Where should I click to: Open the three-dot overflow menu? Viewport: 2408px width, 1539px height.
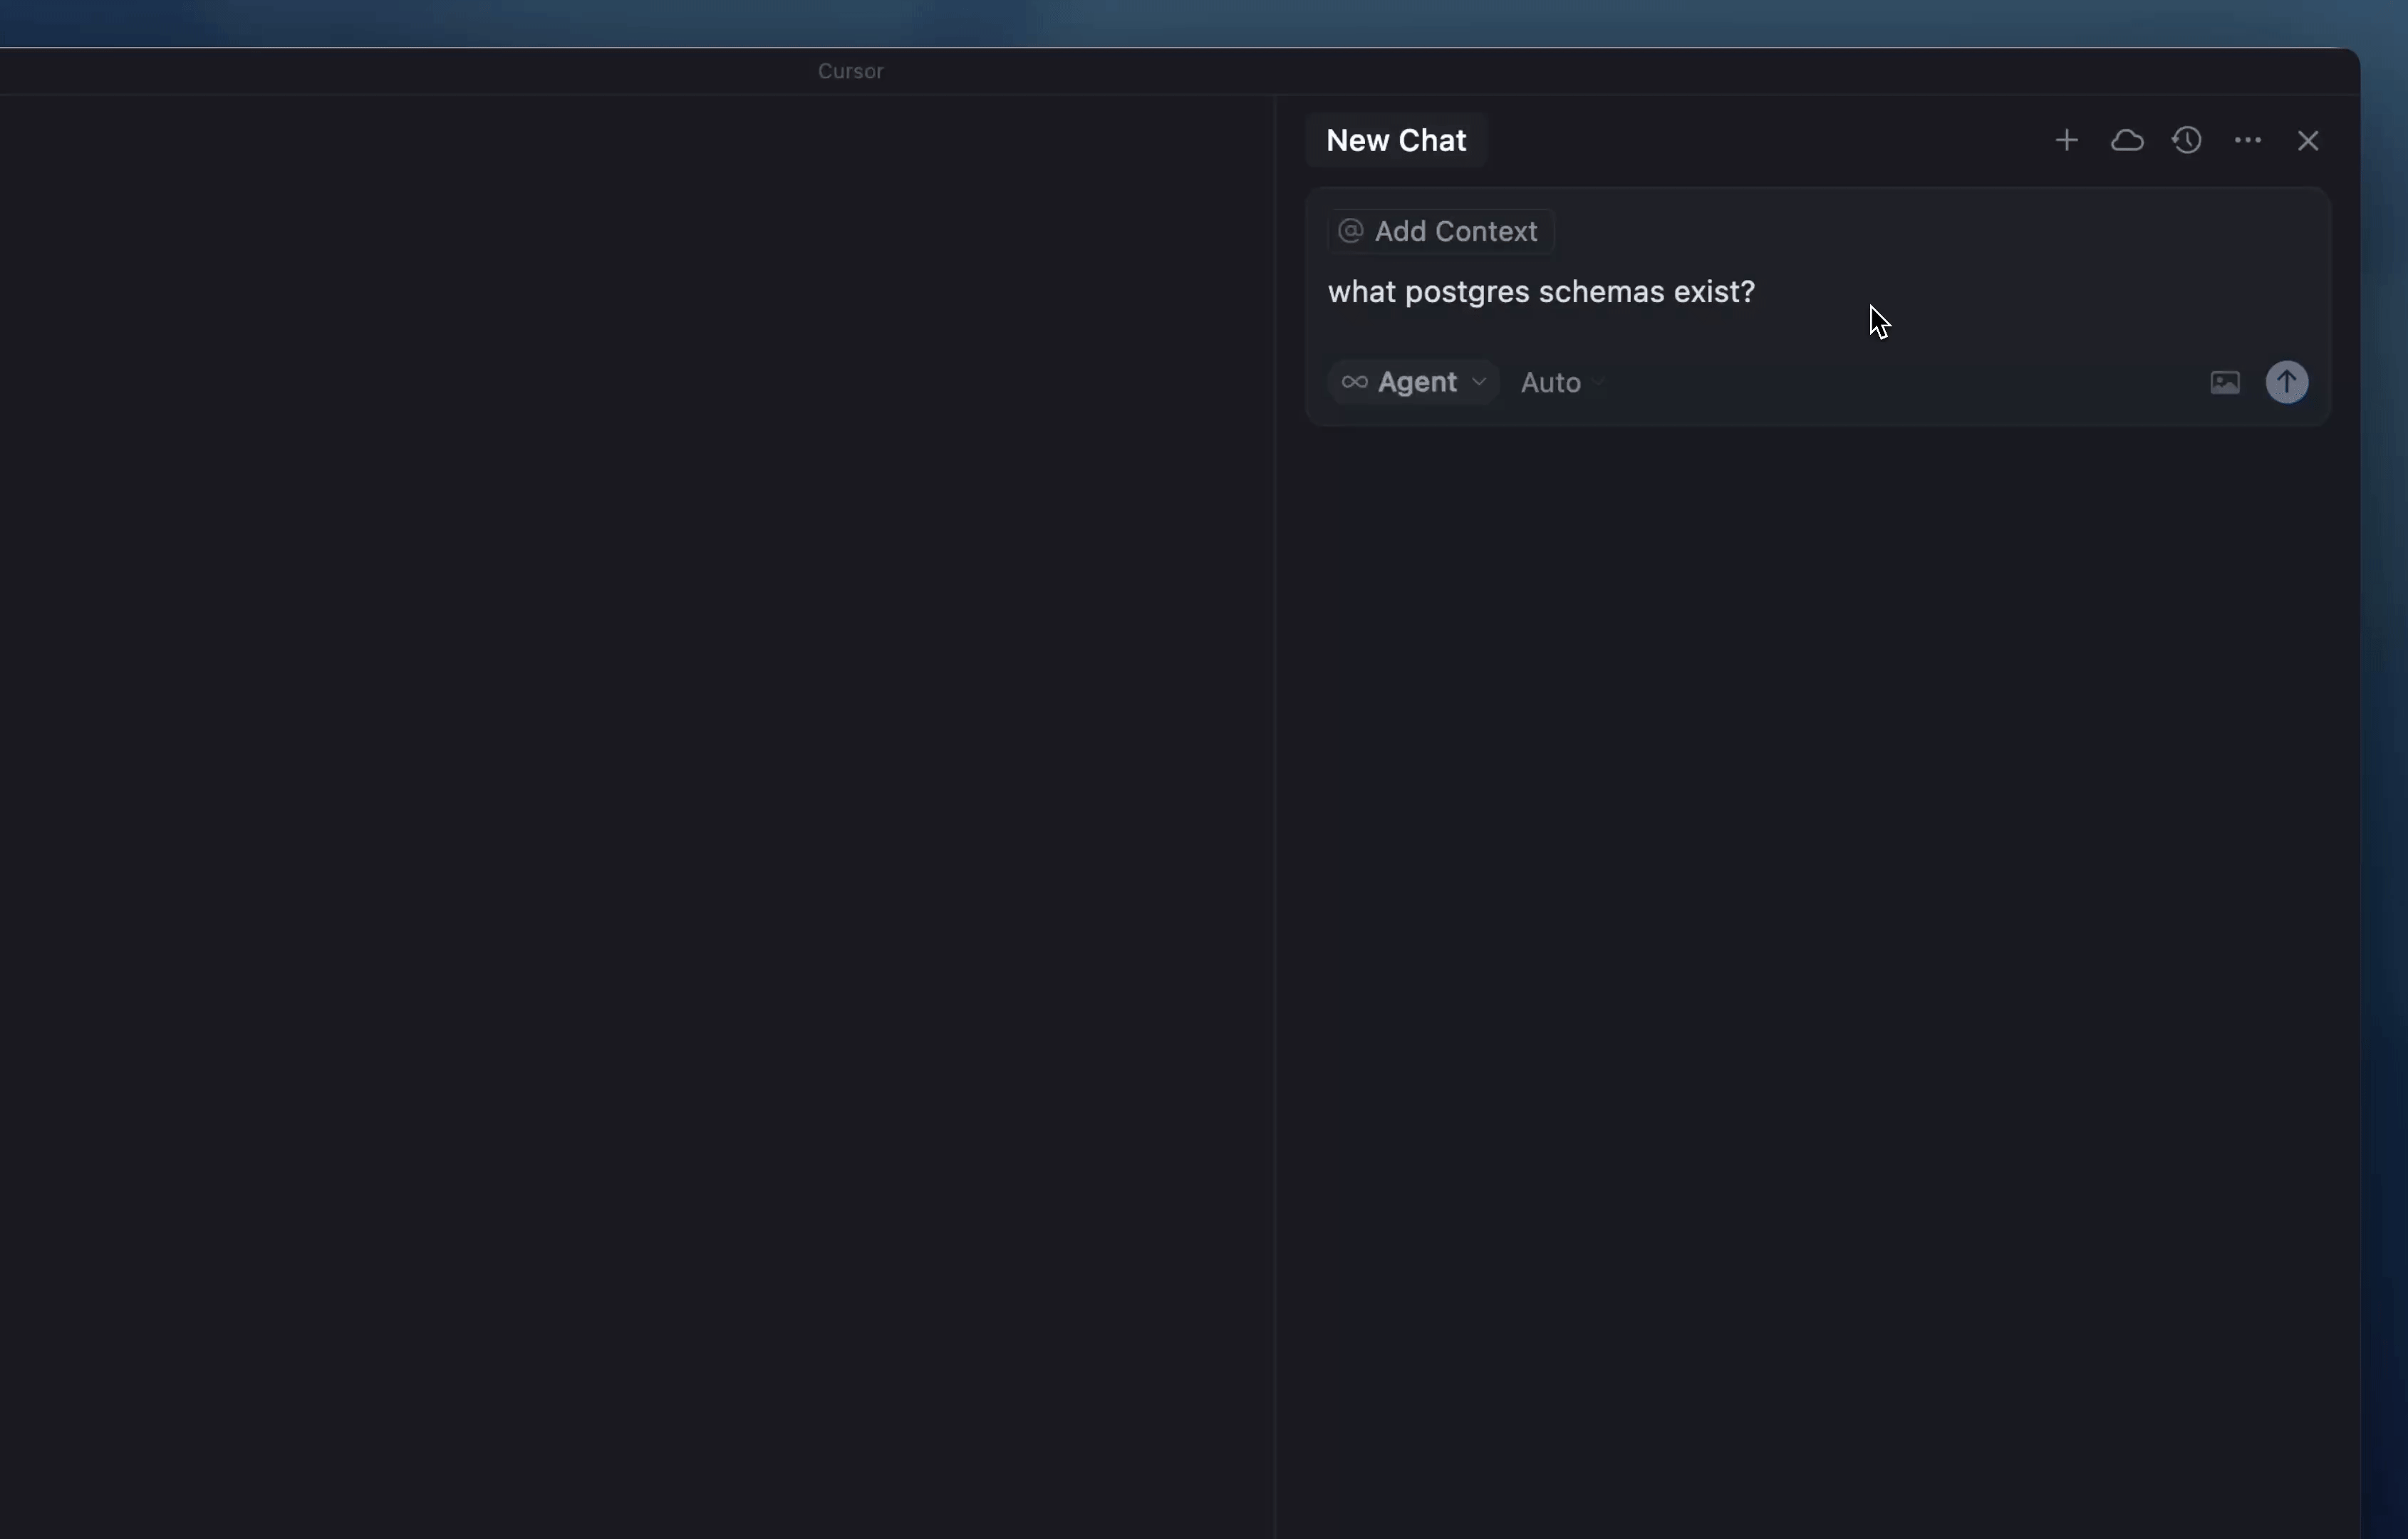pyautogui.click(x=2248, y=141)
